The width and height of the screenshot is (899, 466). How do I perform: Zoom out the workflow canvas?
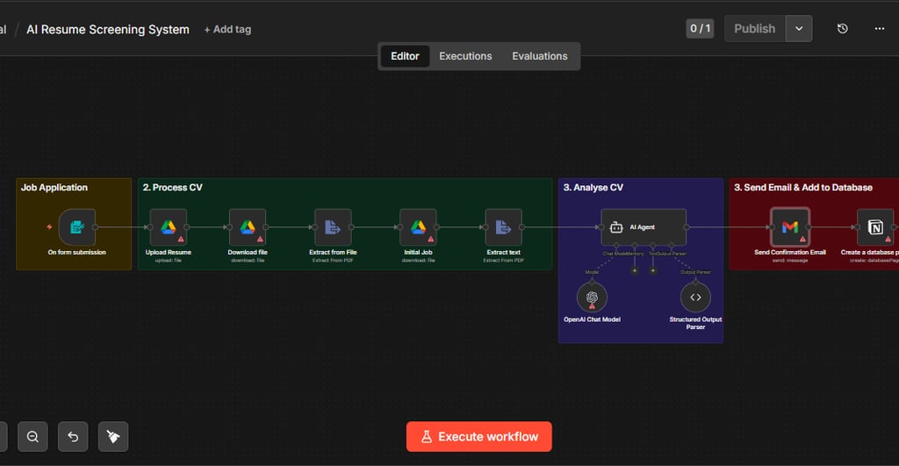pyautogui.click(x=32, y=437)
